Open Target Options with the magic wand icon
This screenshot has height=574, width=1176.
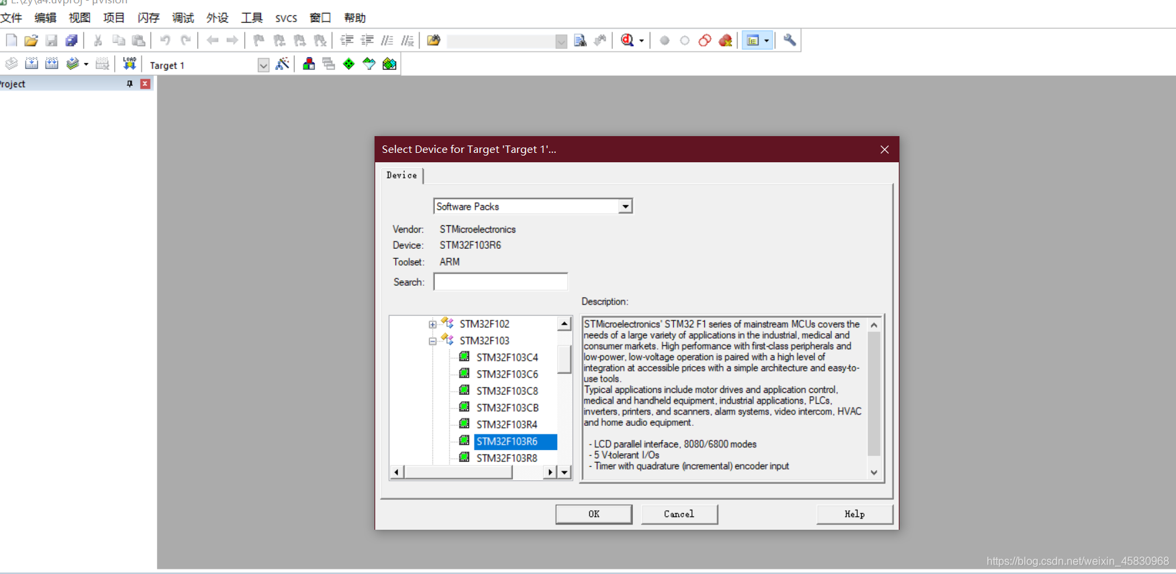coord(283,64)
